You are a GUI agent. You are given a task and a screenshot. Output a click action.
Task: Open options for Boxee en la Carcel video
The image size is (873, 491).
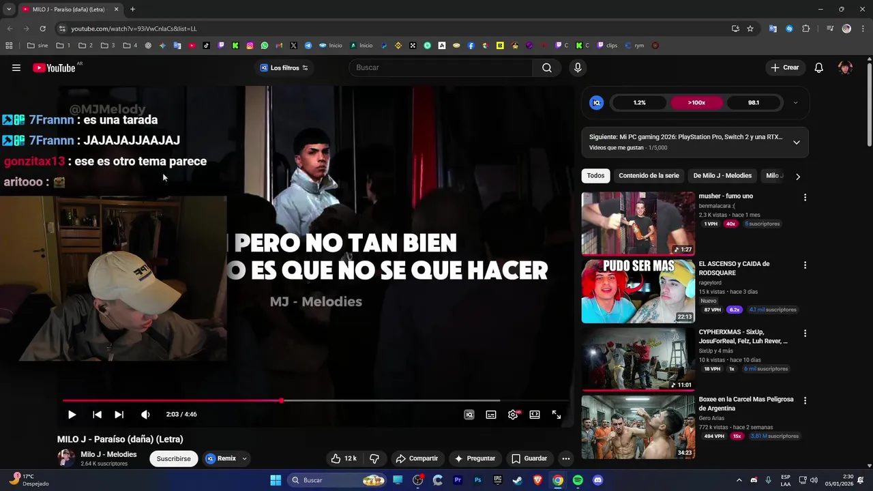(805, 400)
